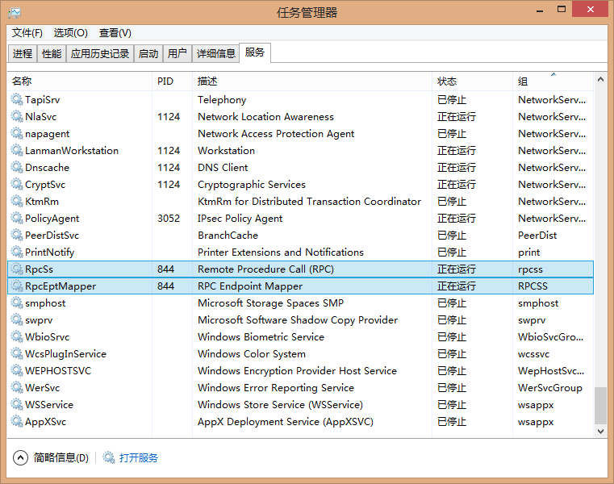Click the WcsPlugInService gear icon
The image size is (614, 484).
click(x=17, y=353)
